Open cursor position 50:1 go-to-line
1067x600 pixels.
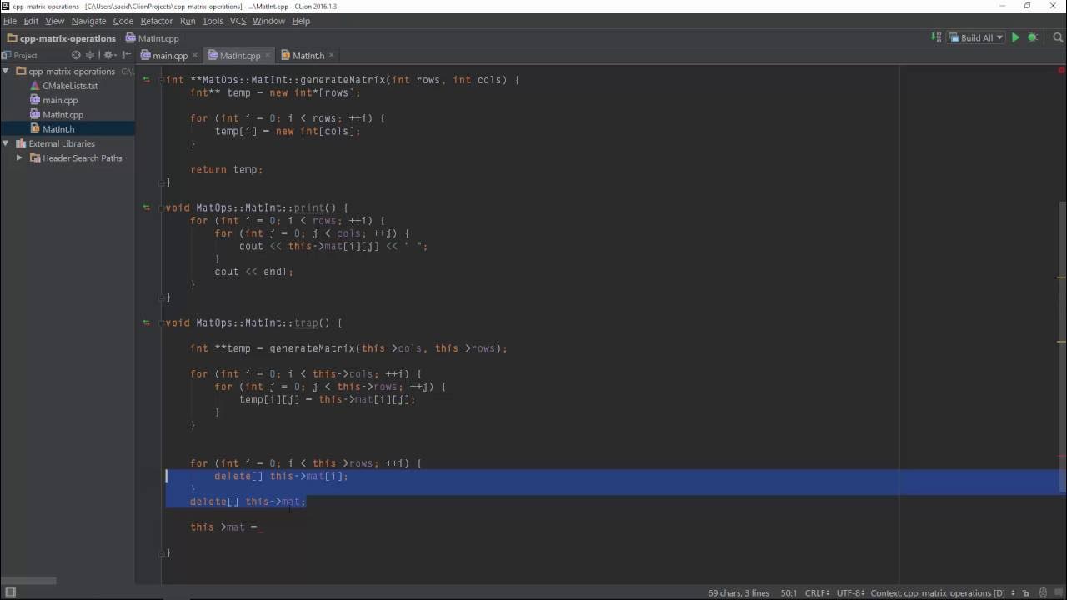pyautogui.click(x=789, y=593)
